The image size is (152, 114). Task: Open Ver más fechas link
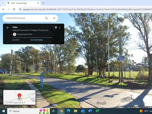(36, 40)
